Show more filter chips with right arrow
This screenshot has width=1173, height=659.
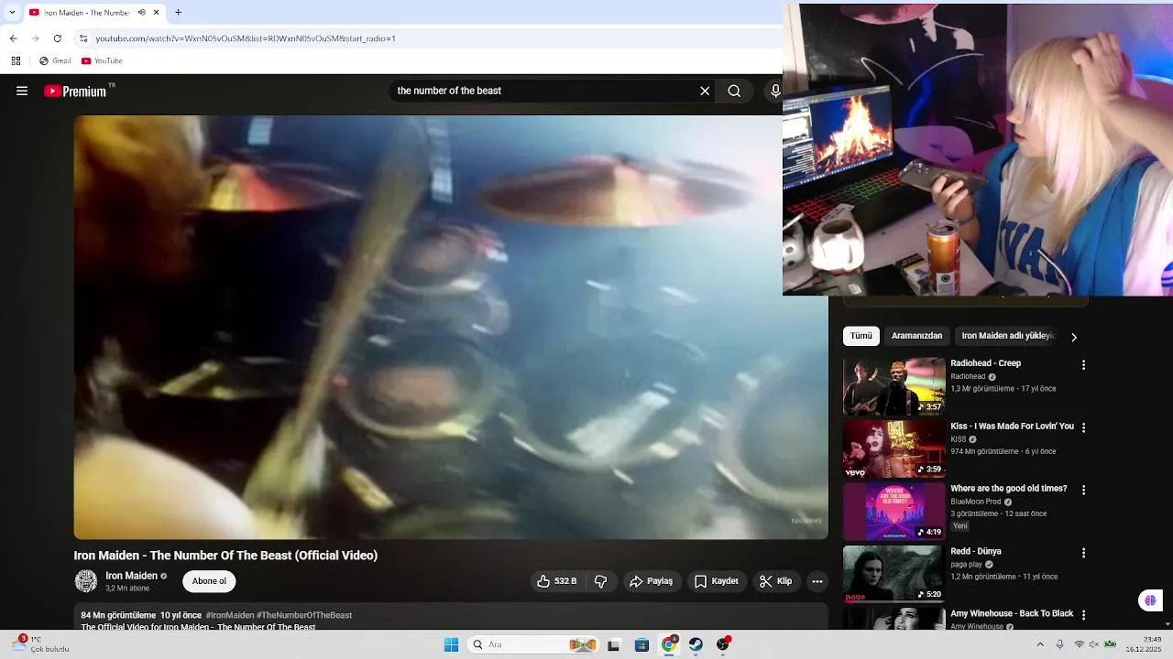[x=1074, y=337]
